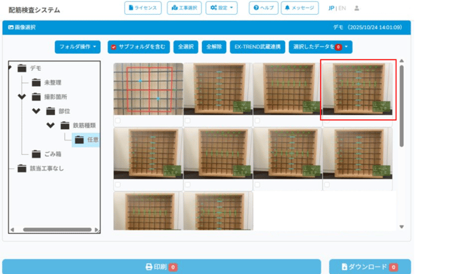Collapse the 撮影箇所 tree node
The image size is (454, 274).
pos(22,97)
